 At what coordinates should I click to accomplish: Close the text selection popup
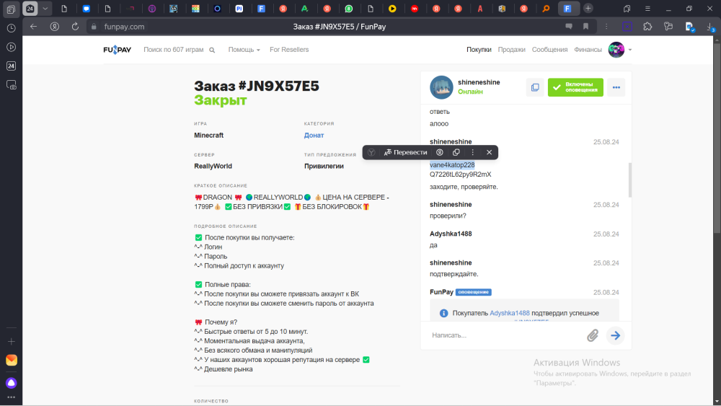(490, 152)
